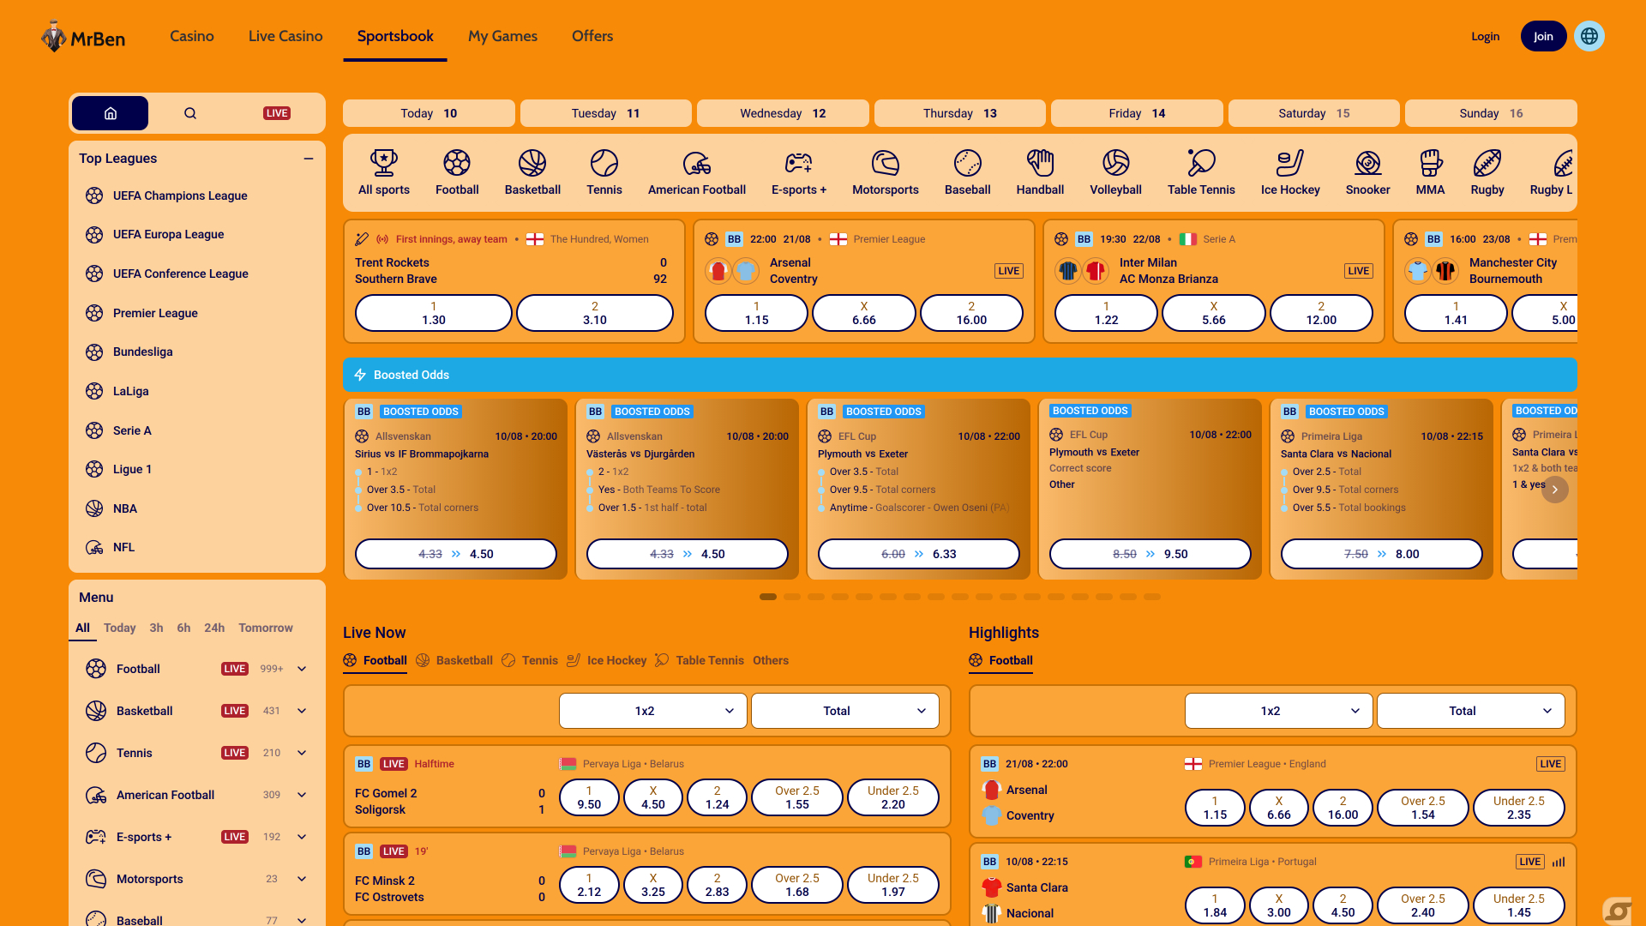Choose the Ice Hockey sport icon
The image size is (1646, 926).
(x=1290, y=163)
